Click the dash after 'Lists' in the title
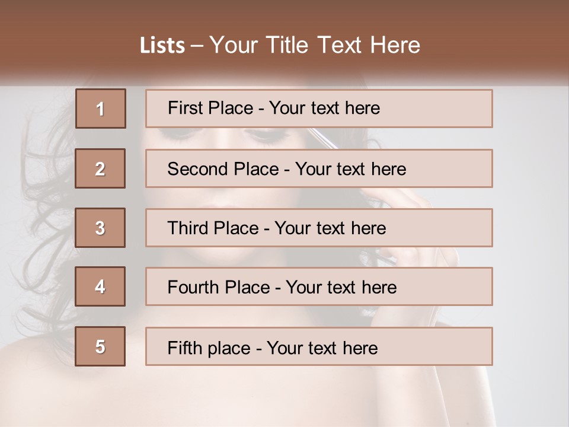This screenshot has width=569, height=427. [x=197, y=46]
